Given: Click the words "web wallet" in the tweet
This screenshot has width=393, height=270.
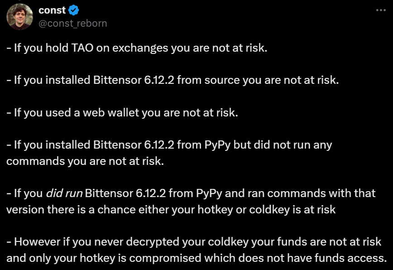Looking at the screenshot, I should 111,112.
